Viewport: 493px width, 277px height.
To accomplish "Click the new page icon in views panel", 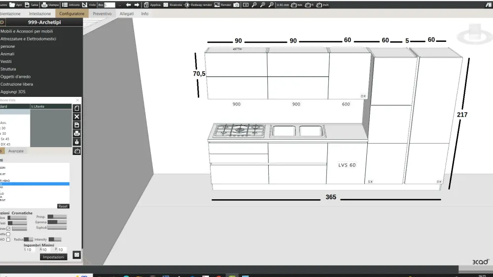I will pyautogui.click(x=76, y=108).
